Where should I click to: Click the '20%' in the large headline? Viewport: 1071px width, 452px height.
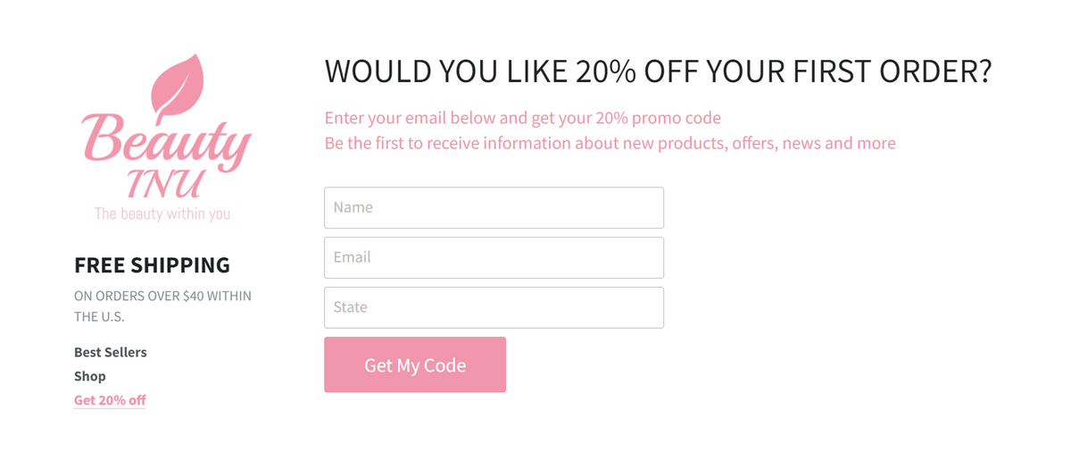click(x=605, y=71)
